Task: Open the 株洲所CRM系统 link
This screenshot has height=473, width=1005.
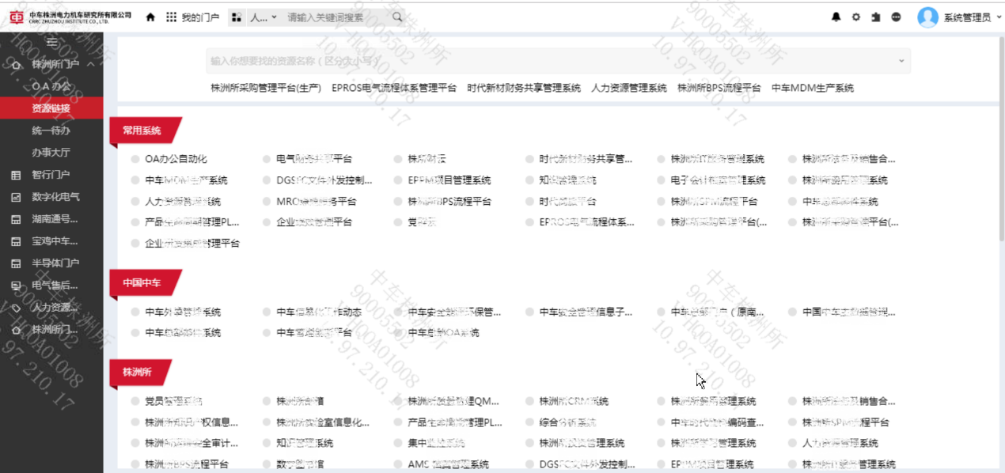Action: coord(574,401)
